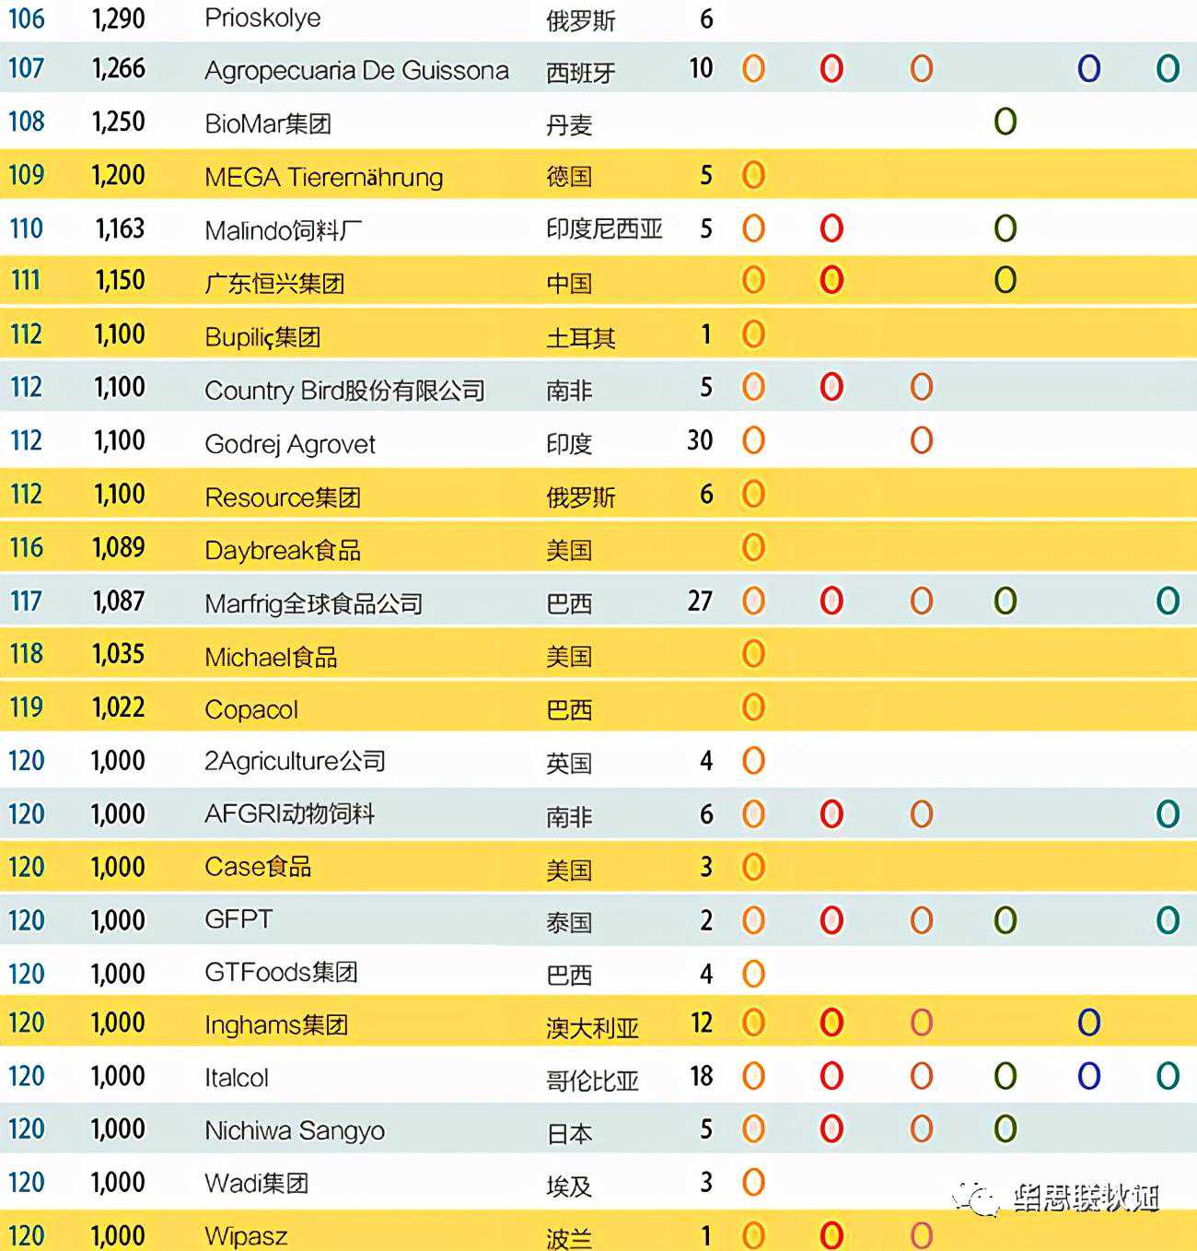Screen dimensions: 1197x1251
Task: Click the WeChat logo in the watermark
Action: (x=976, y=1198)
